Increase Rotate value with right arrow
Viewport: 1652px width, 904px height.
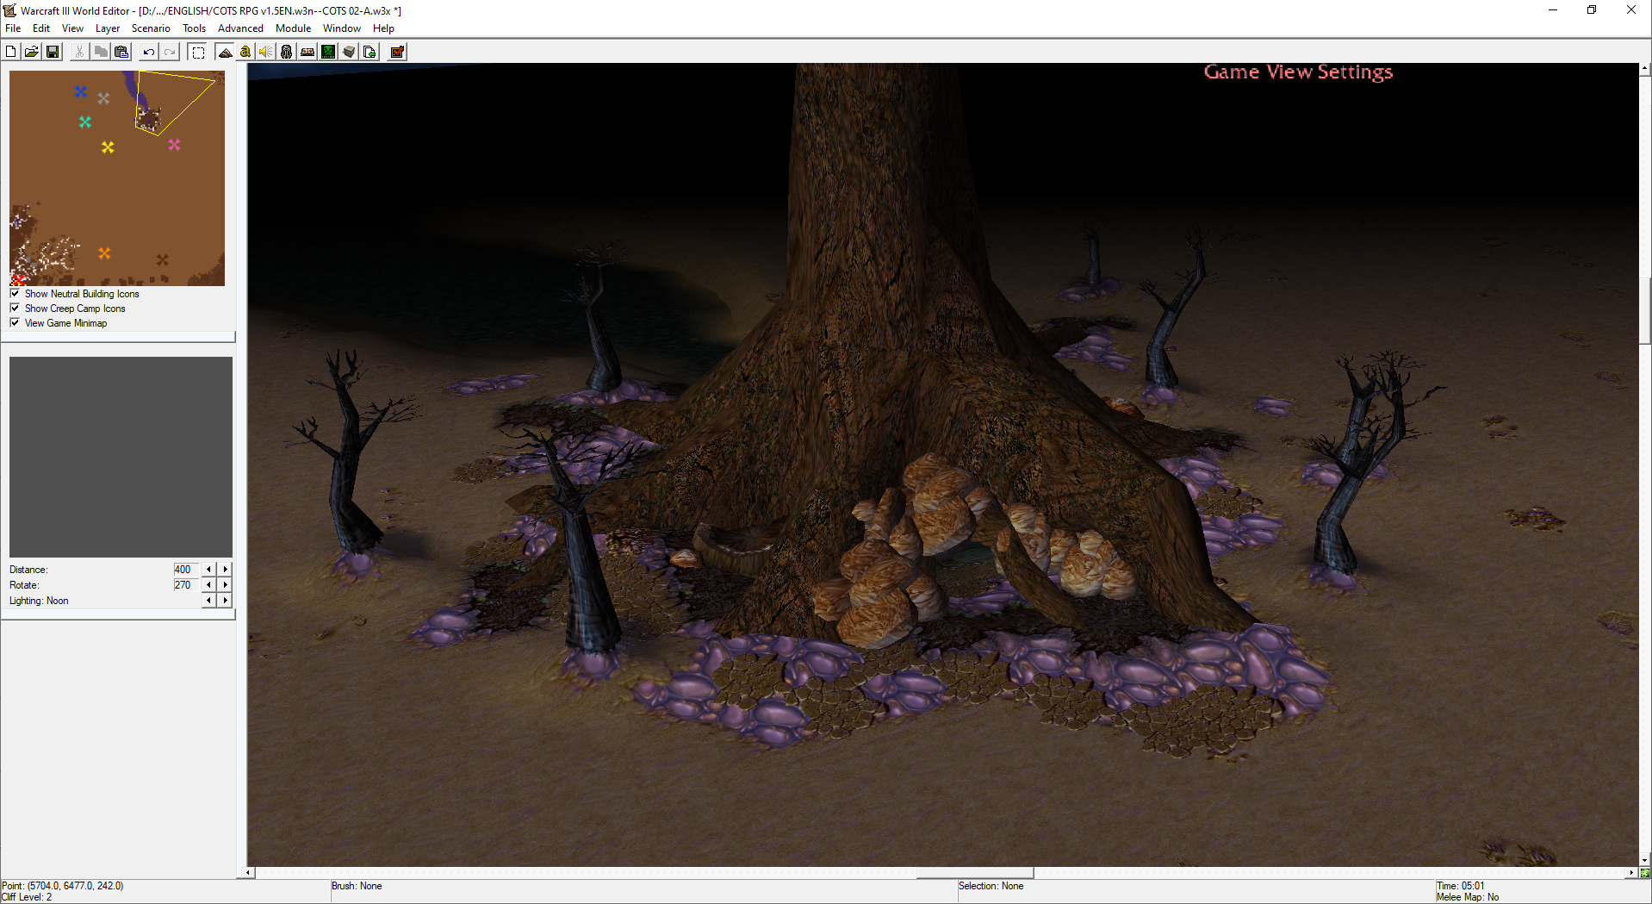coord(226,584)
